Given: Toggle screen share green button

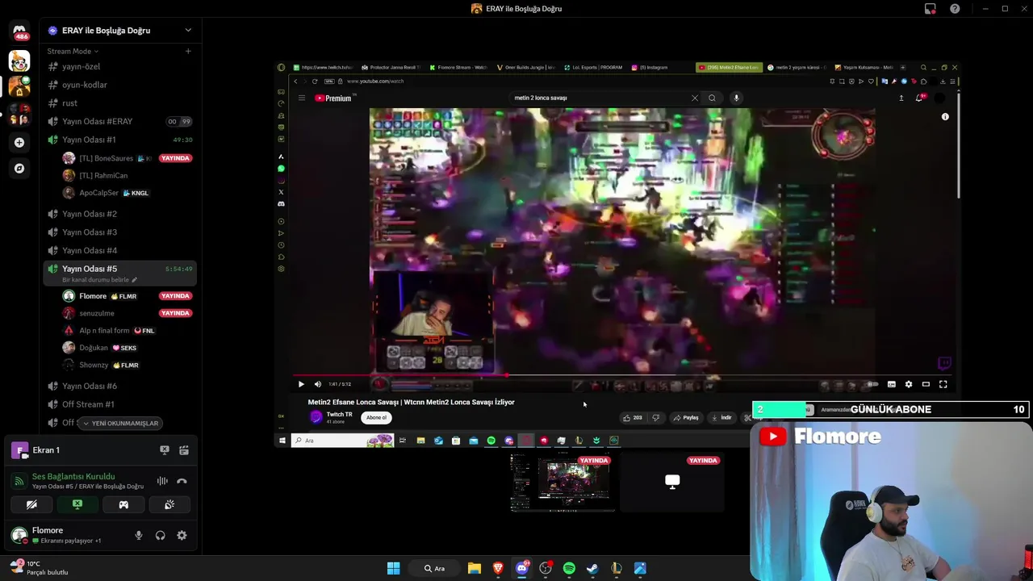Looking at the screenshot, I should [77, 504].
